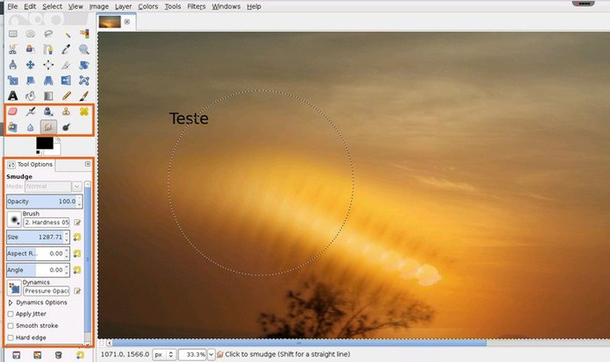Open the Mode Normal dropdown

(77, 186)
